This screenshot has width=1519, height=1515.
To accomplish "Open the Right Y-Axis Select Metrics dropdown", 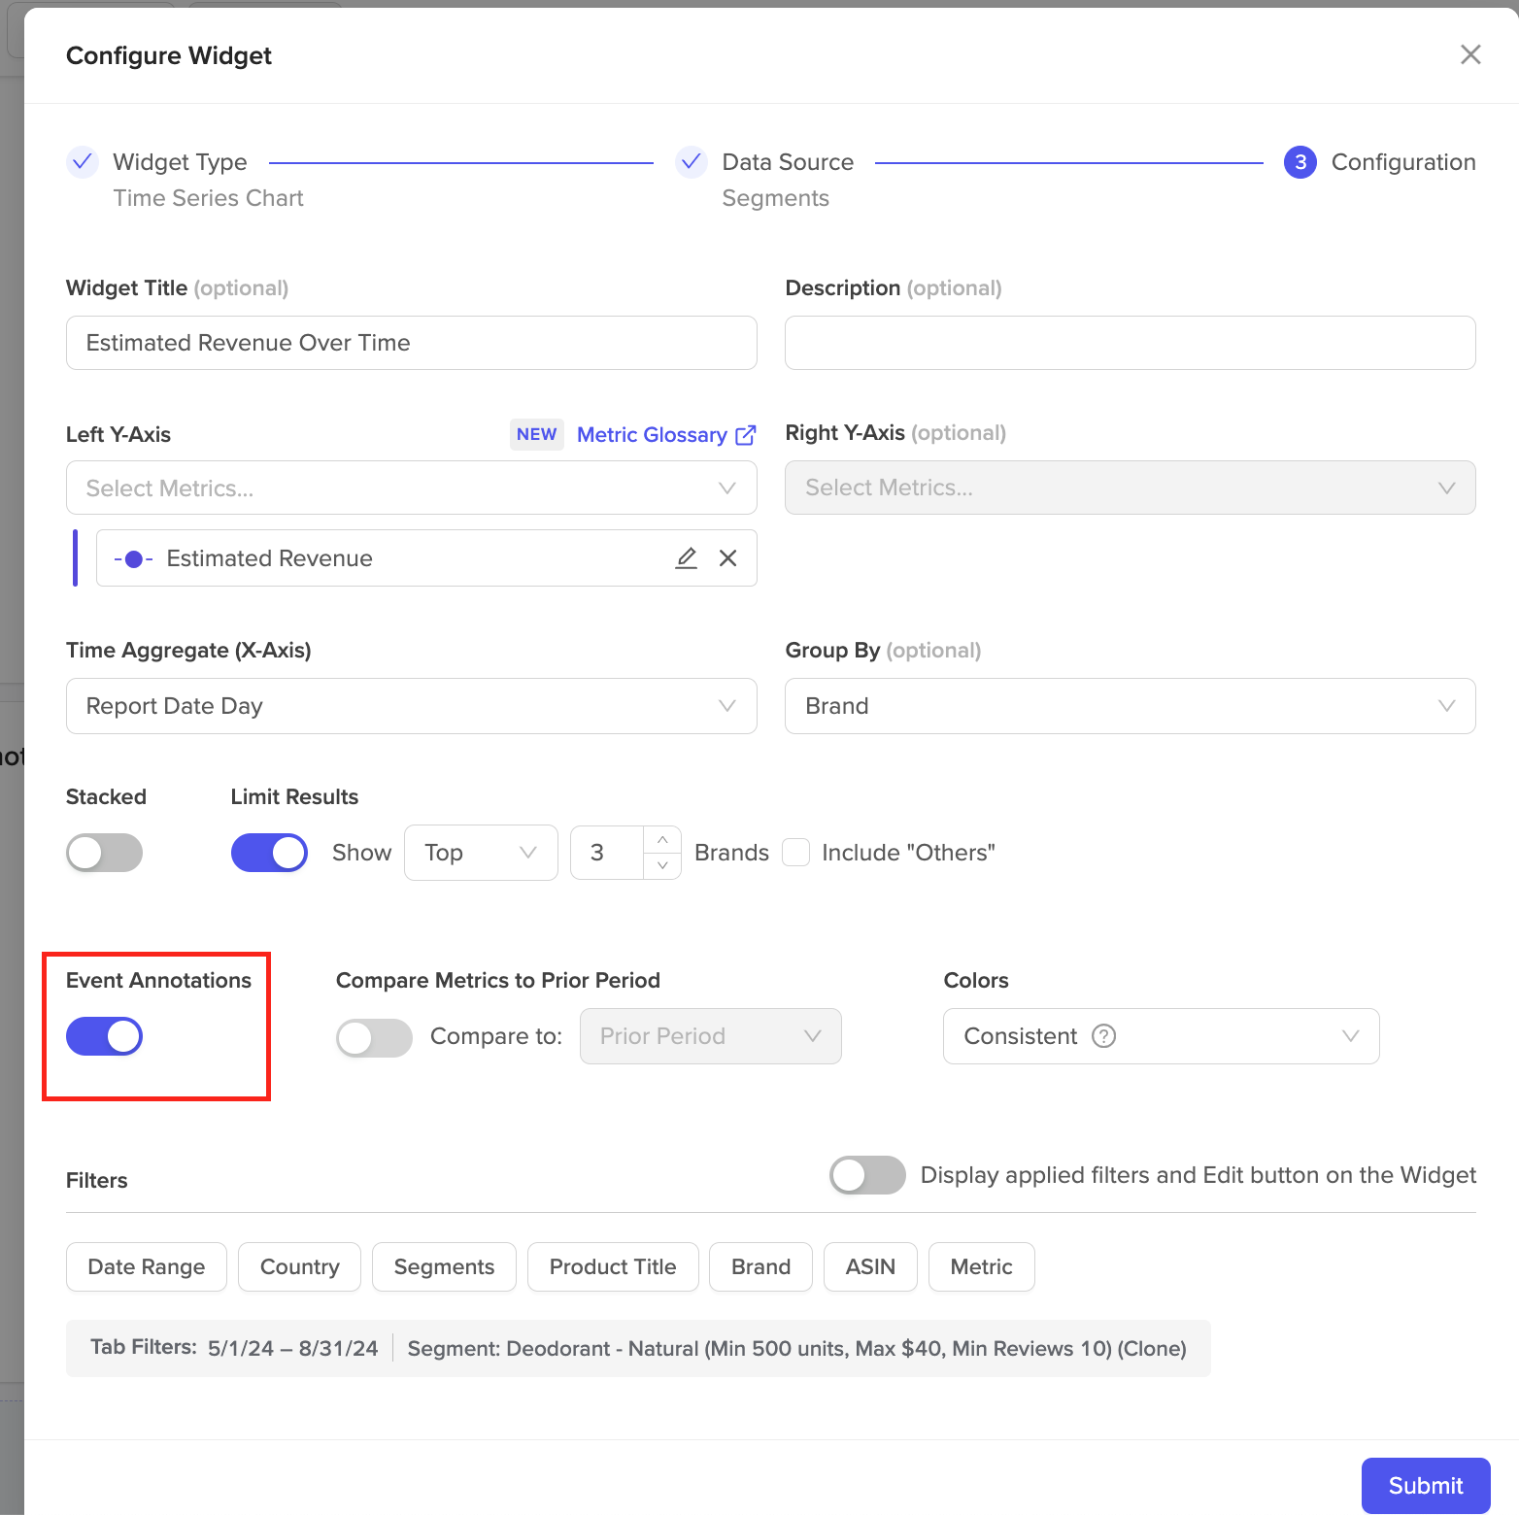I will (1131, 488).
